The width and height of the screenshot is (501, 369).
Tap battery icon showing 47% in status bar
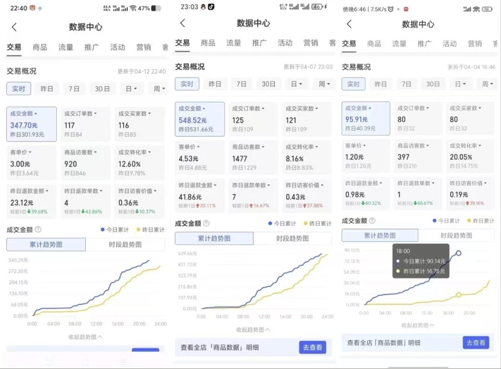[156, 8]
